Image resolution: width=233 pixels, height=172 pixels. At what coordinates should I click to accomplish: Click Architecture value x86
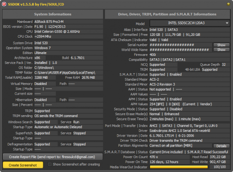click(x=37, y=58)
